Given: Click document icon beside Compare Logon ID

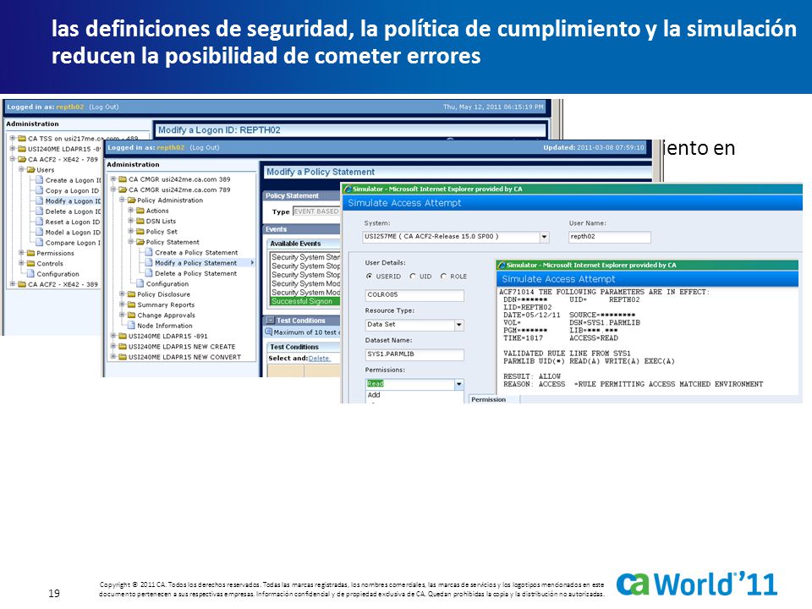Looking at the screenshot, I should (x=40, y=243).
